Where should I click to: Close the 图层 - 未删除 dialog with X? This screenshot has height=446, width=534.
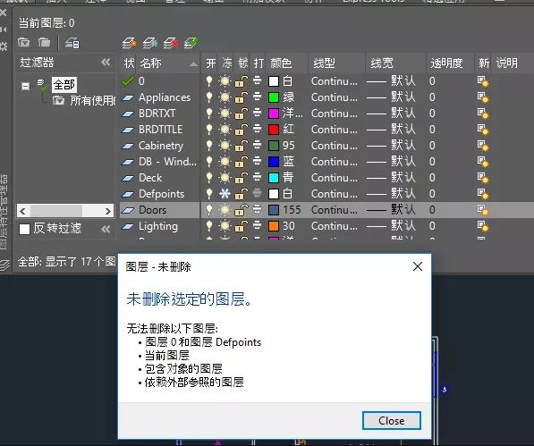tap(418, 266)
